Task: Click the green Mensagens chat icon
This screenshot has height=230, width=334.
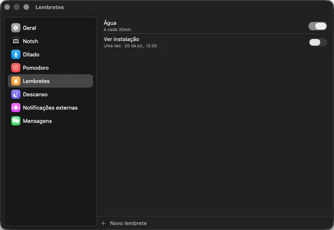Action: pyautogui.click(x=16, y=121)
